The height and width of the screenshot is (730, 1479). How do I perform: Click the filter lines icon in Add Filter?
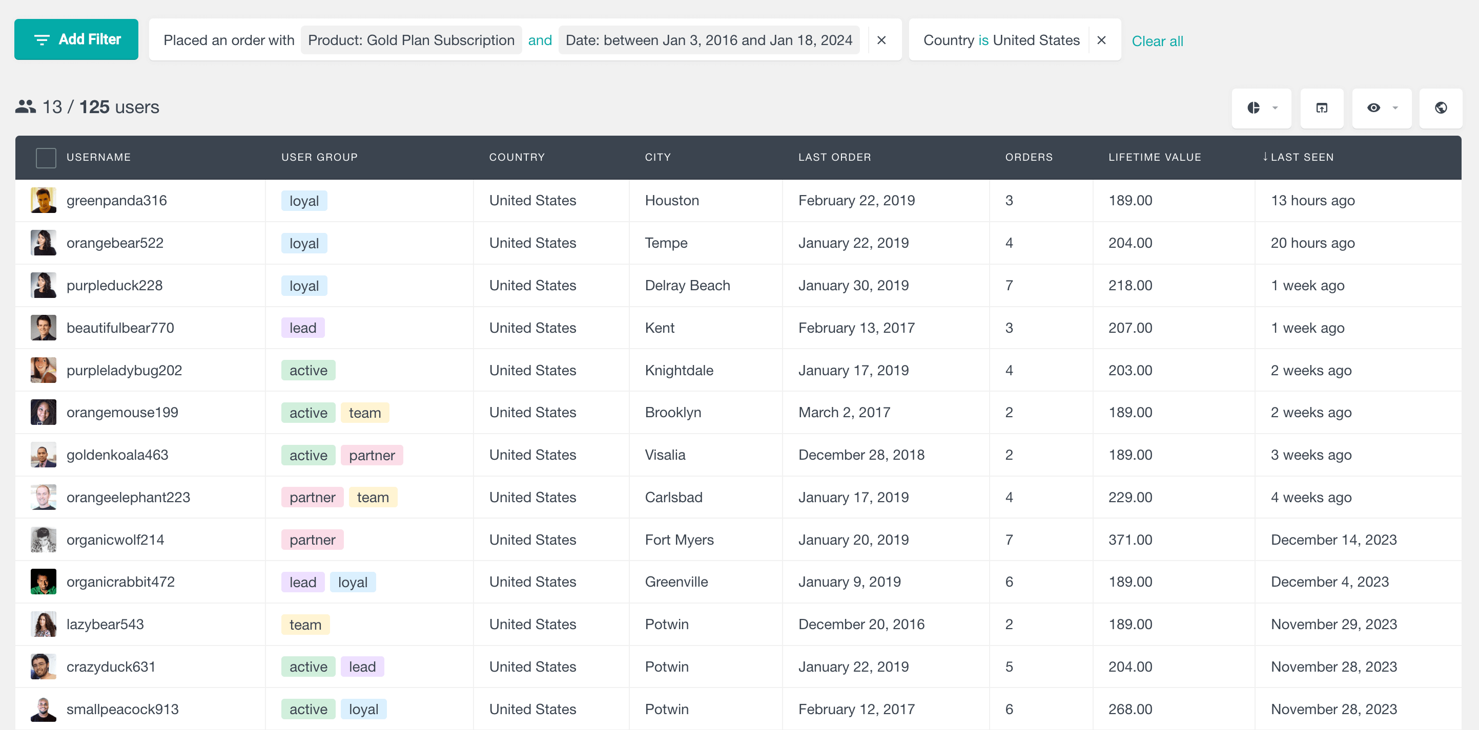[x=42, y=39]
